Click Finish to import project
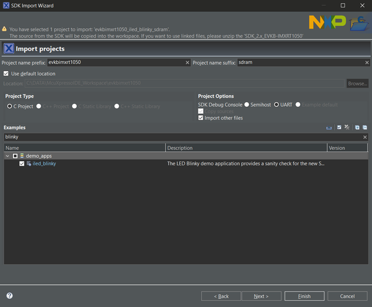372x307 pixels. 304,296
